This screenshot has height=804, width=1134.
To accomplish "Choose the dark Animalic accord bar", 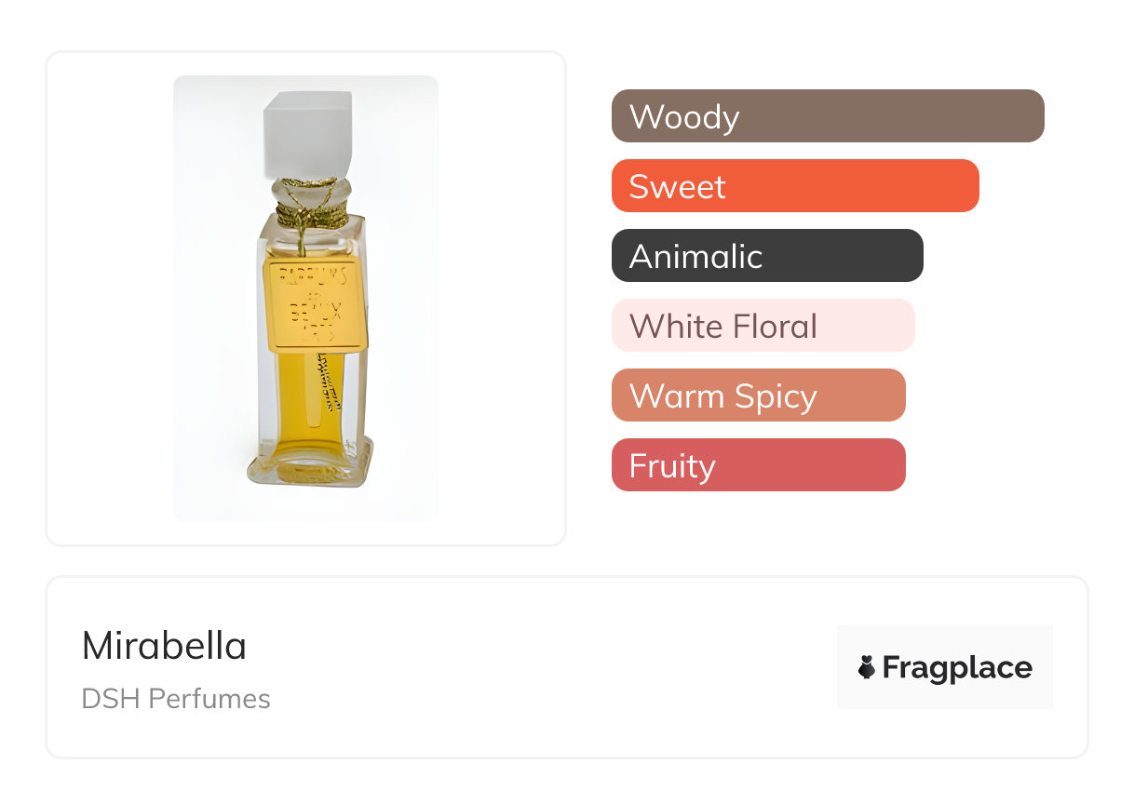I will pyautogui.click(x=766, y=256).
